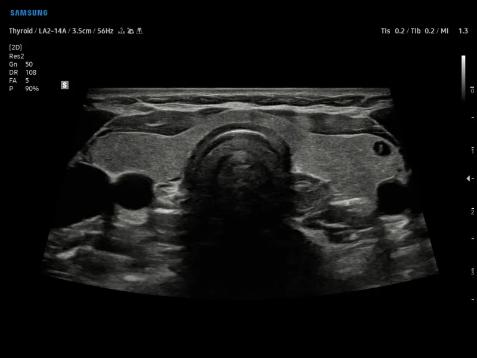
Task: Click the P 90% power value
Action: 24,89
